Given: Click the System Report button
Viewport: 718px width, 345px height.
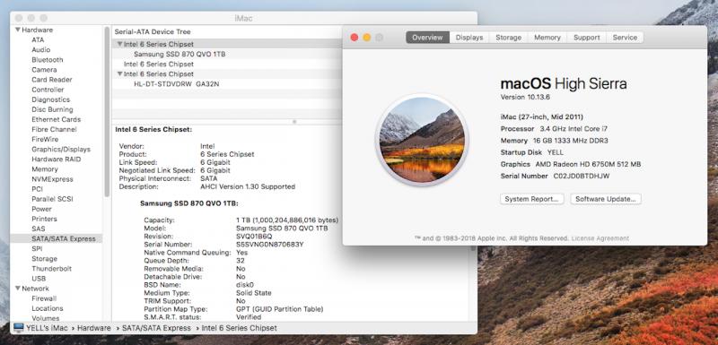Looking at the screenshot, I should pyautogui.click(x=531, y=199).
